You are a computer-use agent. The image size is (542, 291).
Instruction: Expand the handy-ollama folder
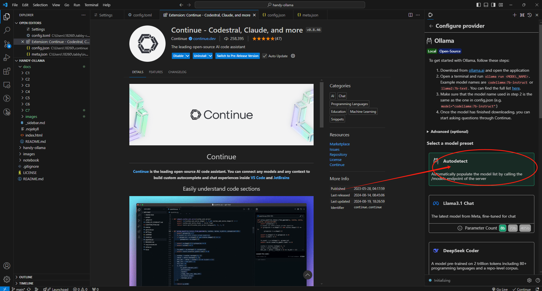click(x=34, y=148)
